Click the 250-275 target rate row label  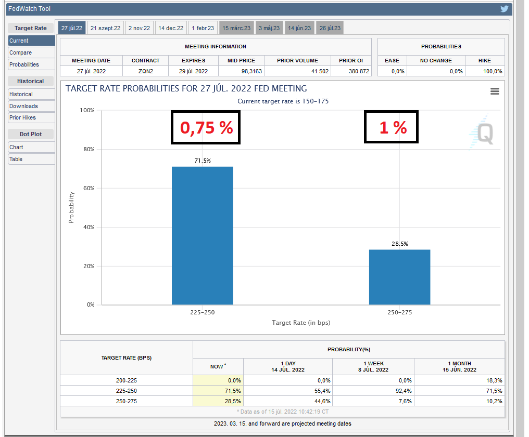pos(127,401)
